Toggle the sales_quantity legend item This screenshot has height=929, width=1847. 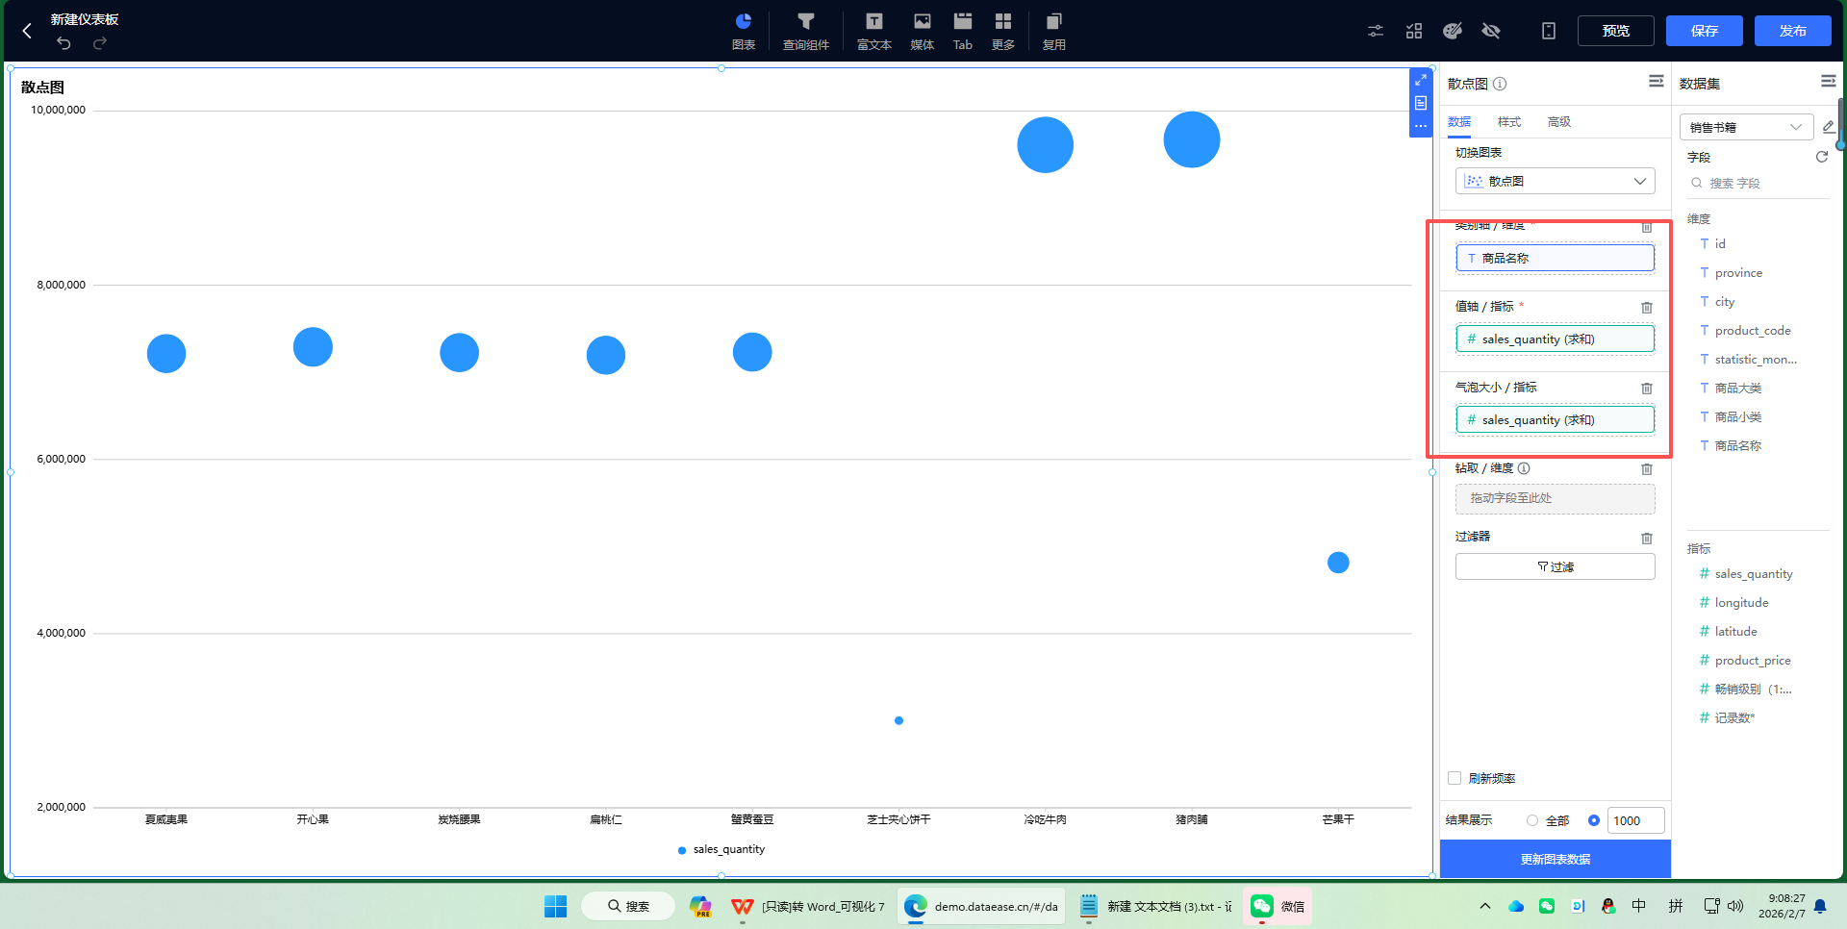721,849
